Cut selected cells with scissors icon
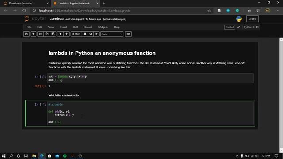 [x=40, y=34]
